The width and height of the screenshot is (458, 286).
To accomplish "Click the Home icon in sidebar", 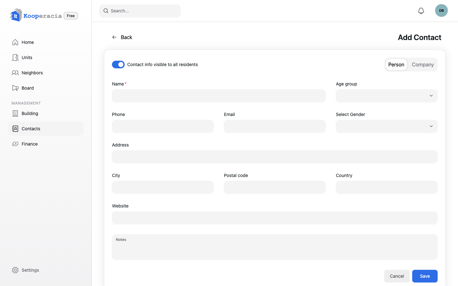I will [15, 42].
